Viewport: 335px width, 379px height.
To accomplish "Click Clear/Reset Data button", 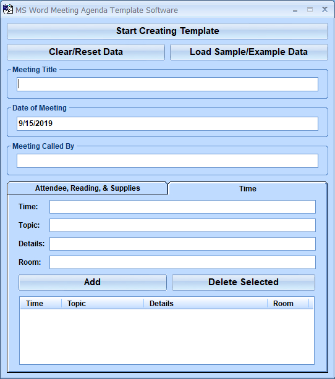I will 86,52.
